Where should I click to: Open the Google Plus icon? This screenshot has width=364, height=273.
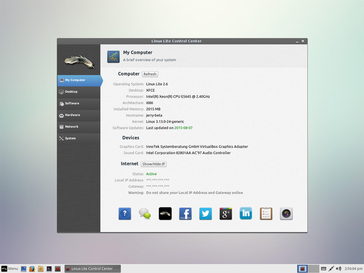pyautogui.click(x=226, y=214)
